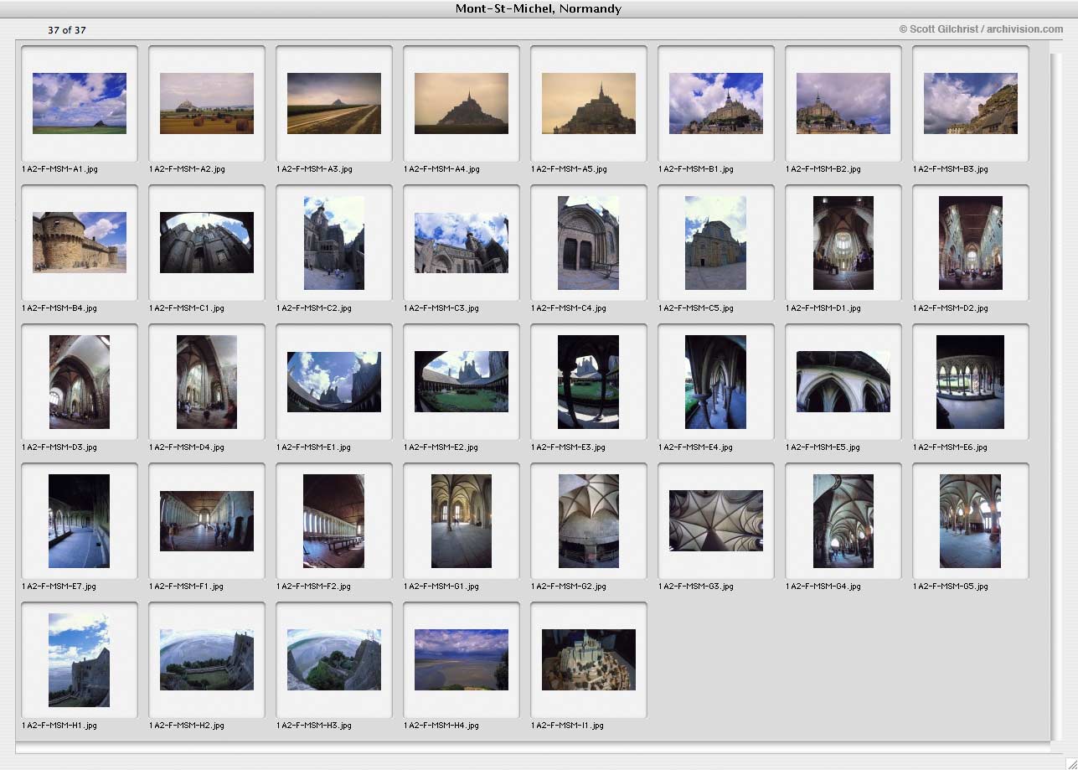Select the 1A2-F-MSM-B2.jpg thumbnail
Viewport: 1078px width, 770px height.
tap(843, 103)
